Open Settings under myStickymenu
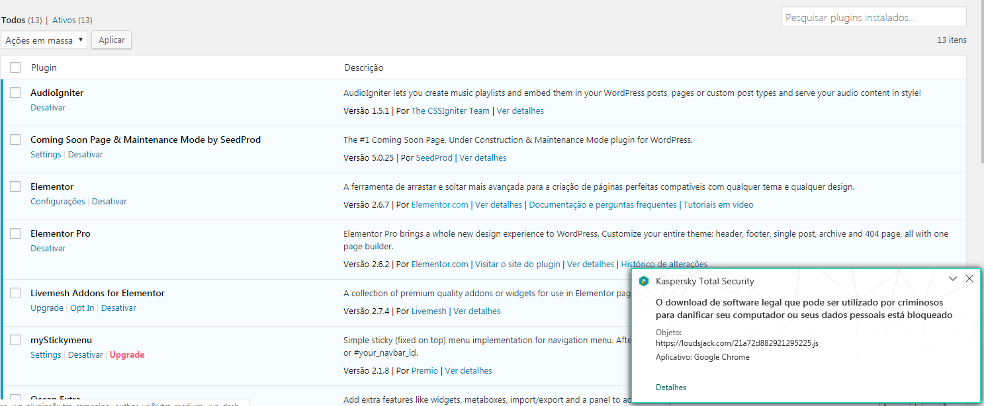Screen dimensions: 984x406 pos(46,355)
